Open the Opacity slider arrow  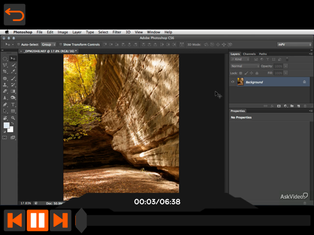(x=286, y=66)
